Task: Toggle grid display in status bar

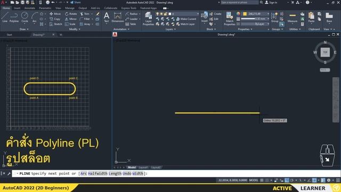Action: tap(262, 180)
